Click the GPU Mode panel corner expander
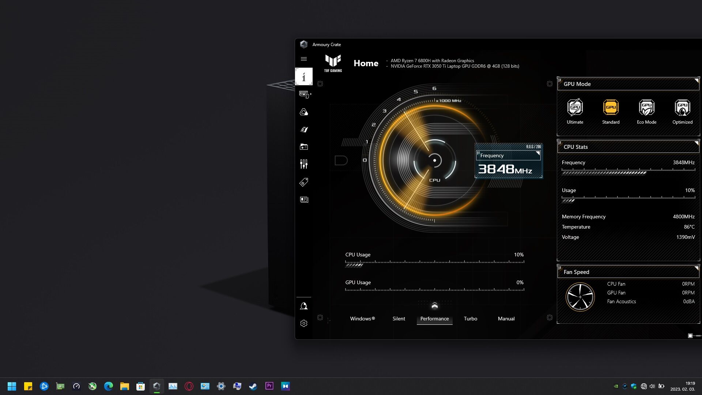Image resolution: width=702 pixels, height=395 pixels. coord(697,81)
